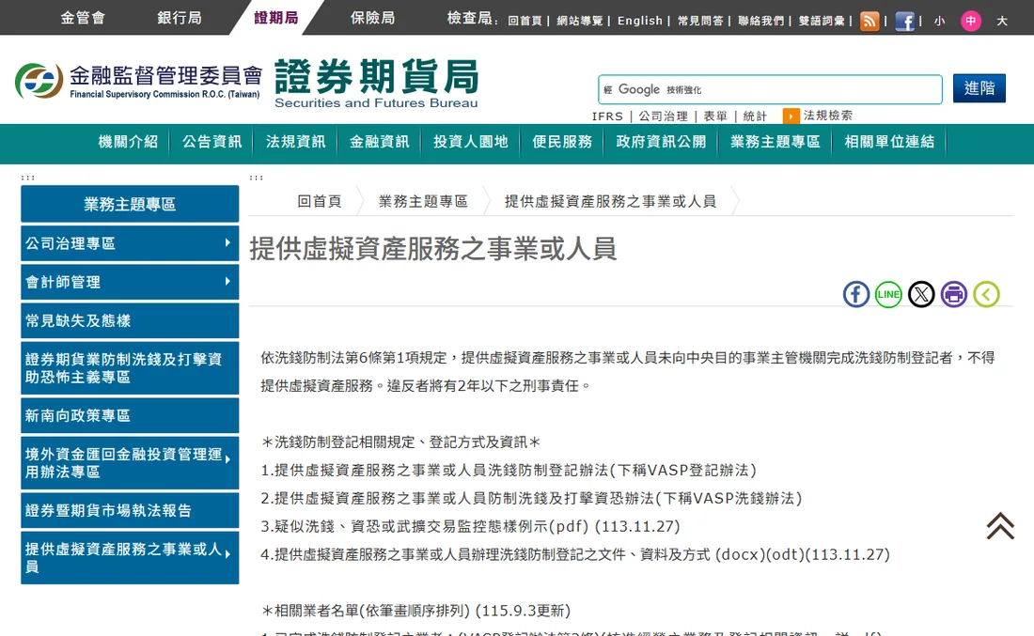Viewport: 1034px width, 636px height.
Task: Expand sidebar 提供虛擬資產服務之事業或人員 item
Action: [x=130, y=558]
